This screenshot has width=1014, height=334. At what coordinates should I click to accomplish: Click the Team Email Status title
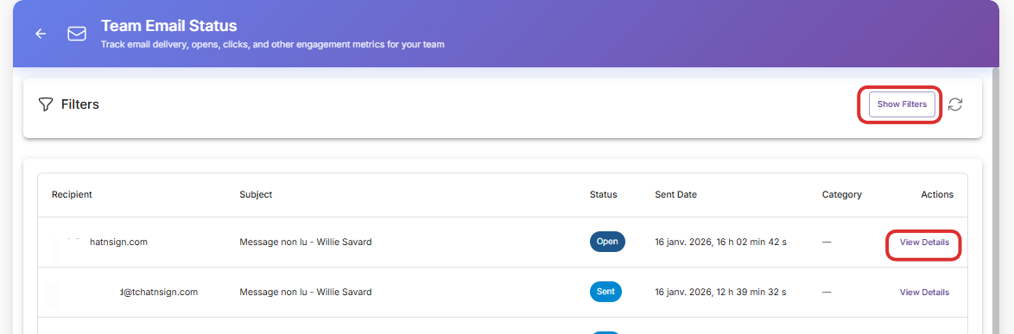168,26
